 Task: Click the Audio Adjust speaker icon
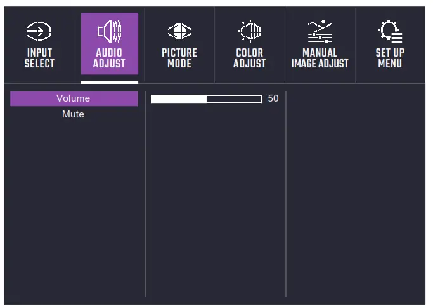pyautogui.click(x=109, y=30)
